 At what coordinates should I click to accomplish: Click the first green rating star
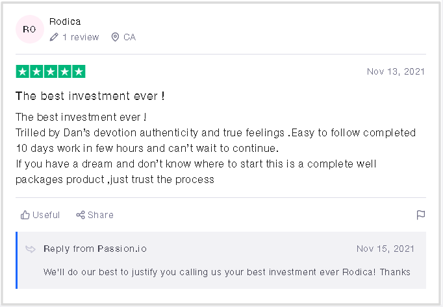point(23,71)
